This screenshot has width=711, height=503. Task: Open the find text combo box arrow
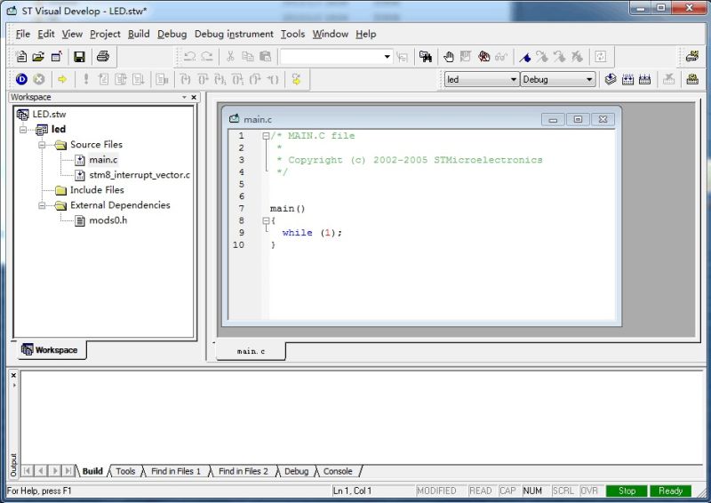pyautogui.click(x=387, y=57)
